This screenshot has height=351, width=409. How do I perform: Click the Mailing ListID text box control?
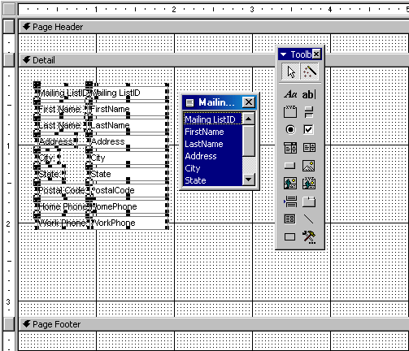click(128, 93)
